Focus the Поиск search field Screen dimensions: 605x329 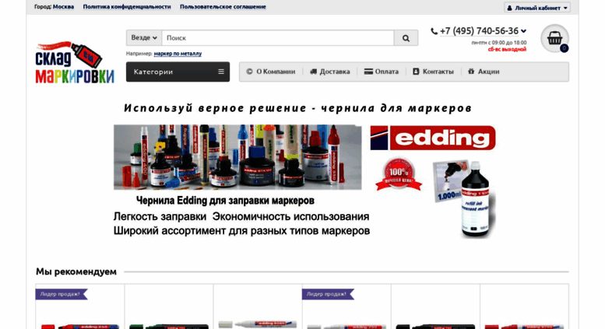coord(278,38)
